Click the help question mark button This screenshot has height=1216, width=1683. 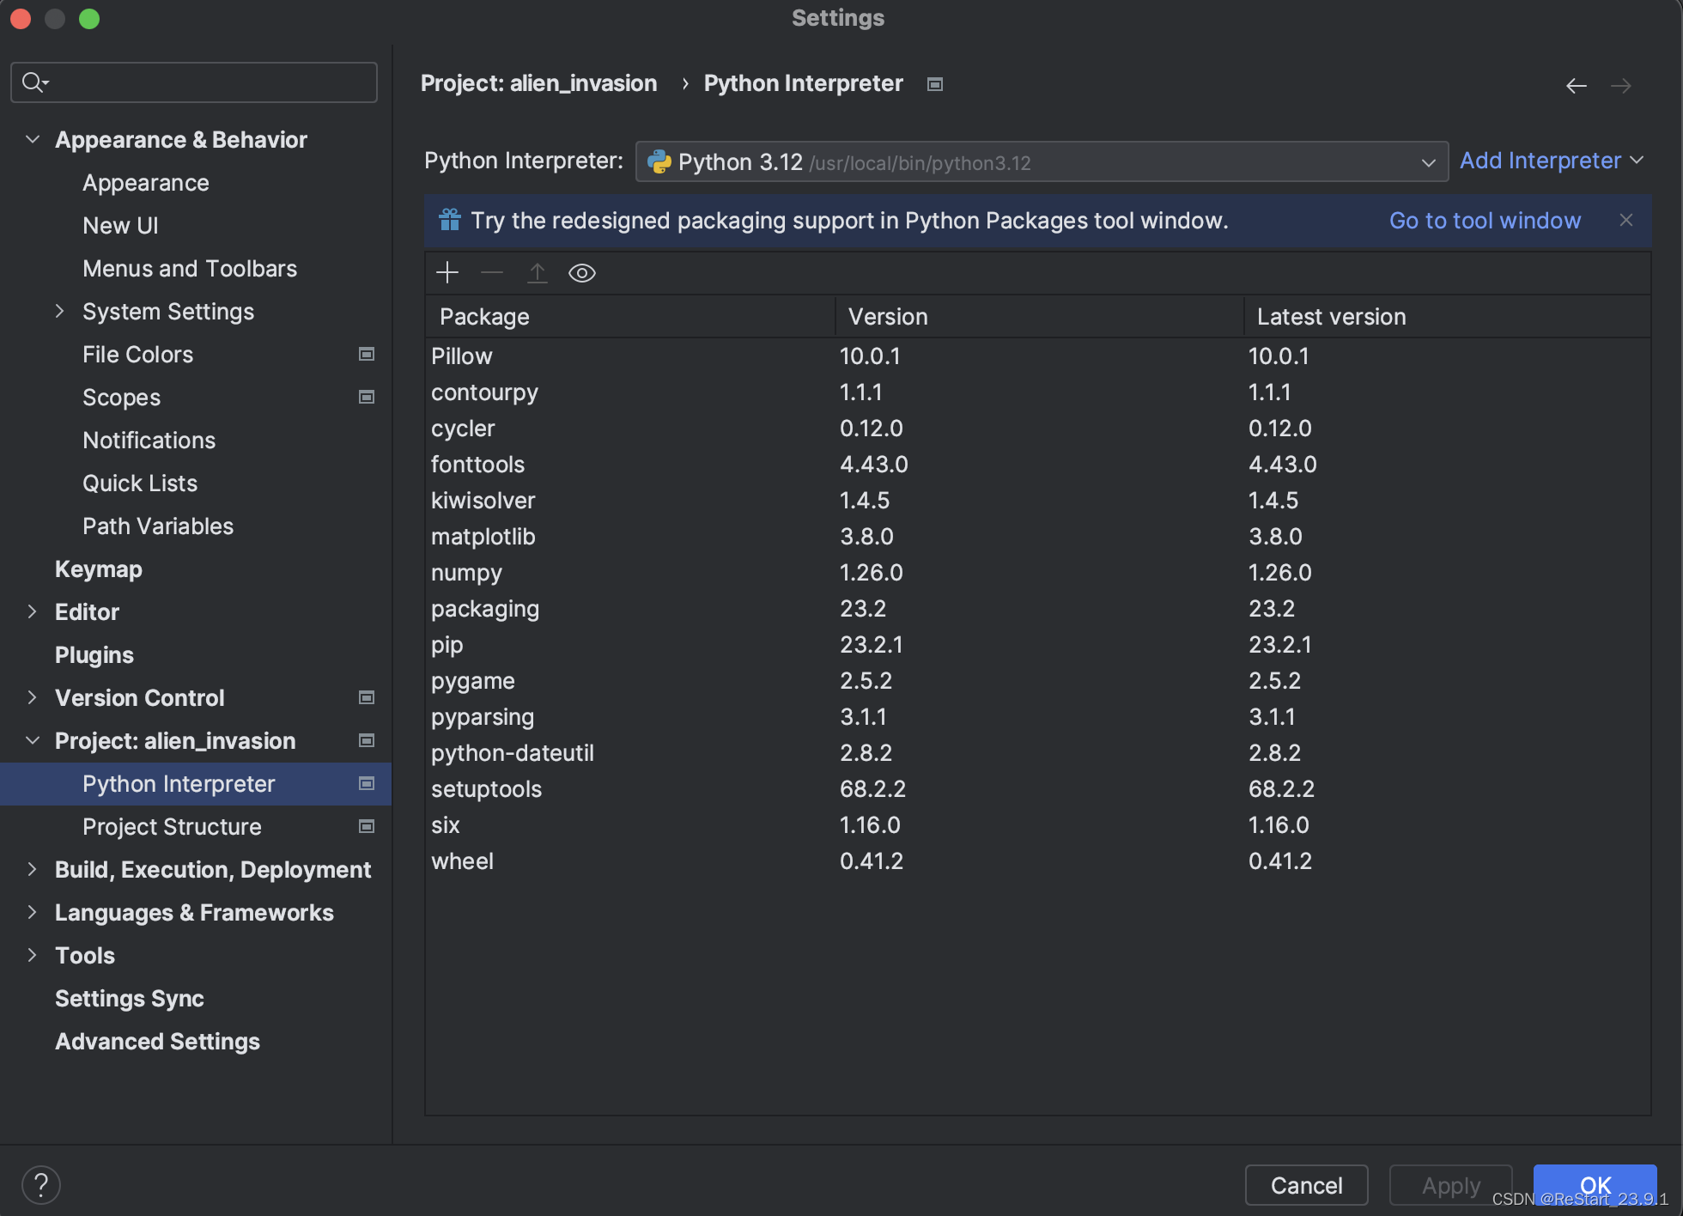pyautogui.click(x=40, y=1185)
